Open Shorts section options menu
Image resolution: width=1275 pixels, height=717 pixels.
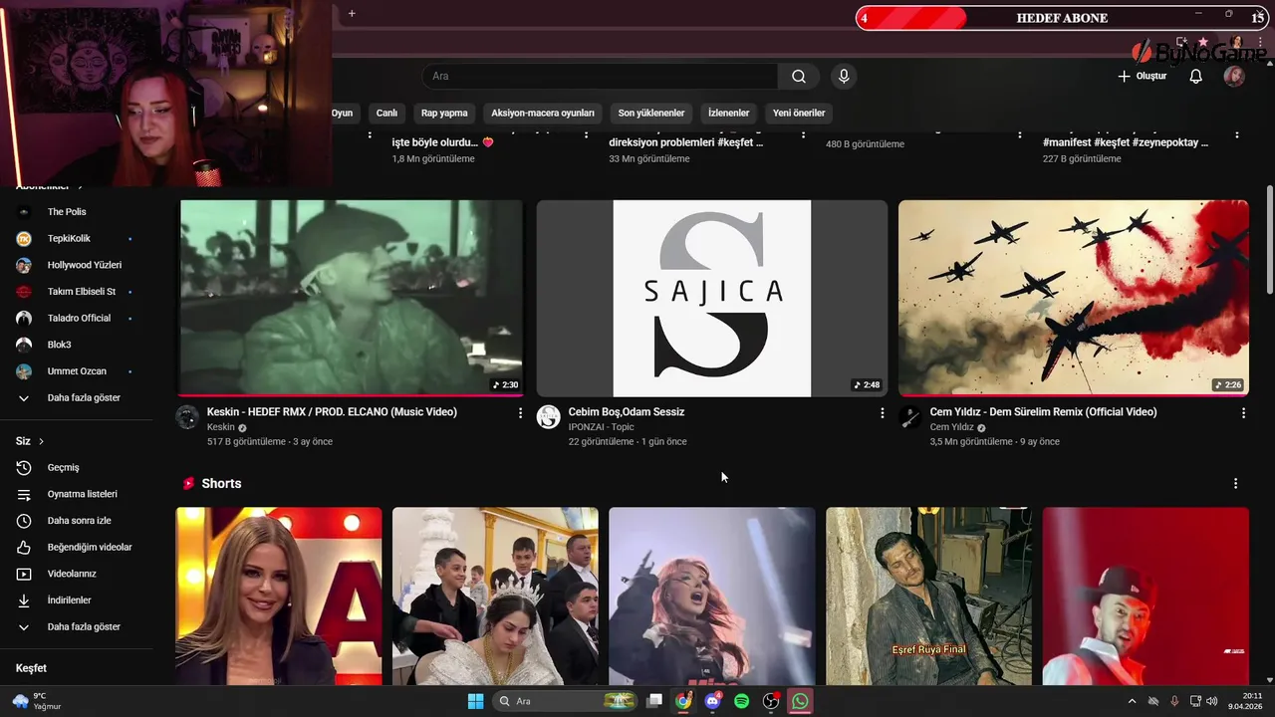coord(1236,484)
